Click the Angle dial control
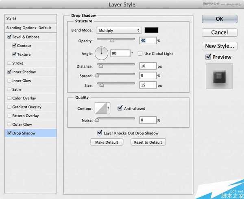This screenshot has width=244, height=199. pyautogui.click(x=101, y=53)
